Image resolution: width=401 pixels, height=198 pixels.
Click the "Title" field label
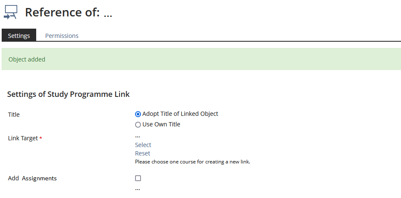(x=14, y=115)
